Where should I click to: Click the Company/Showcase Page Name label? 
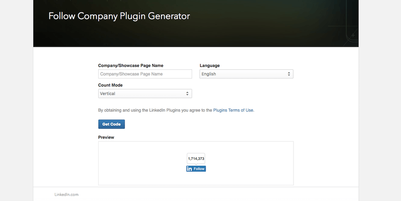131,66
